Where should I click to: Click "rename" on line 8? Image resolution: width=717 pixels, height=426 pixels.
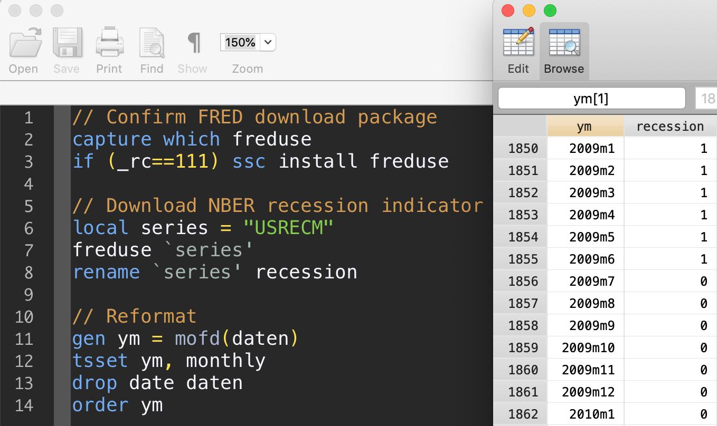[106, 272]
